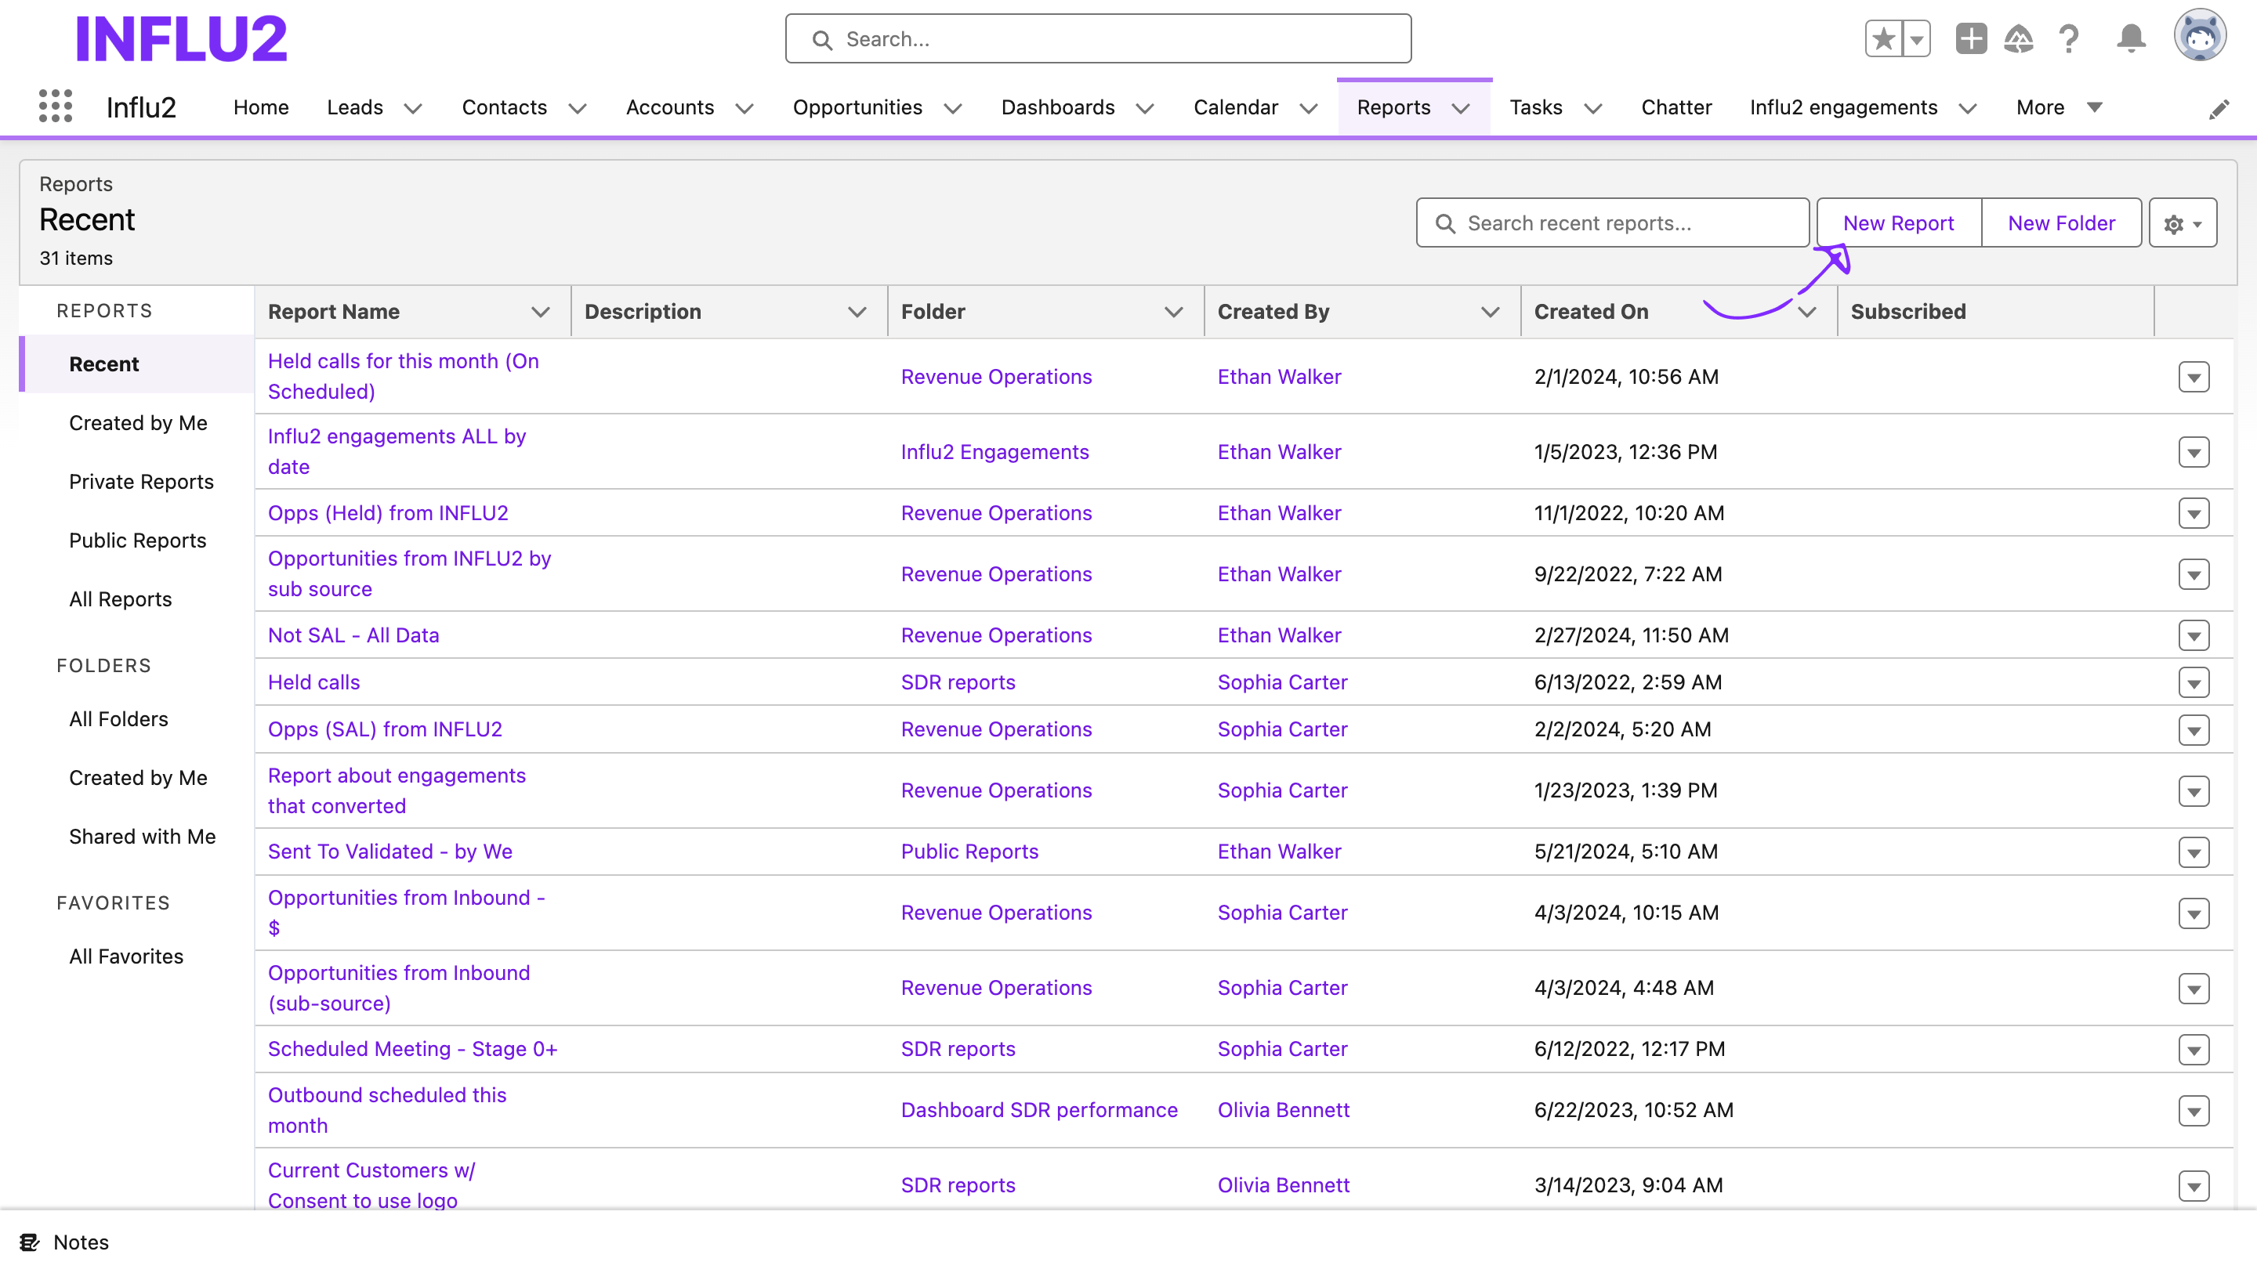Screen dimensions: 2257x1273
Task: Click the global Search field
Action: [1098, 38]
